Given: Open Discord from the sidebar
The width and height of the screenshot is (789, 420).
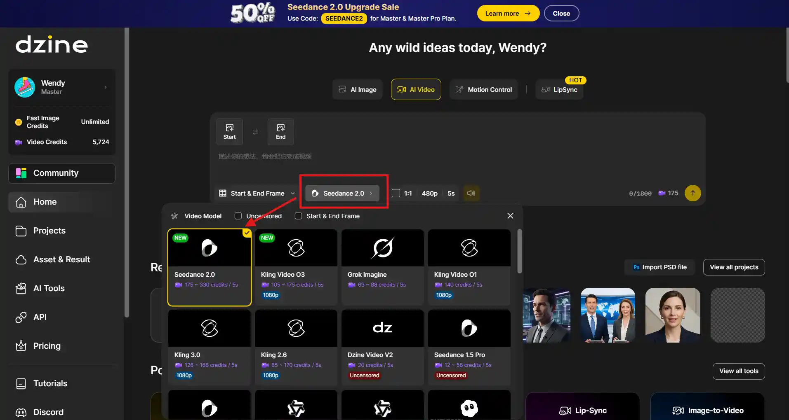Looking at the screenshot, I should 48,412.
